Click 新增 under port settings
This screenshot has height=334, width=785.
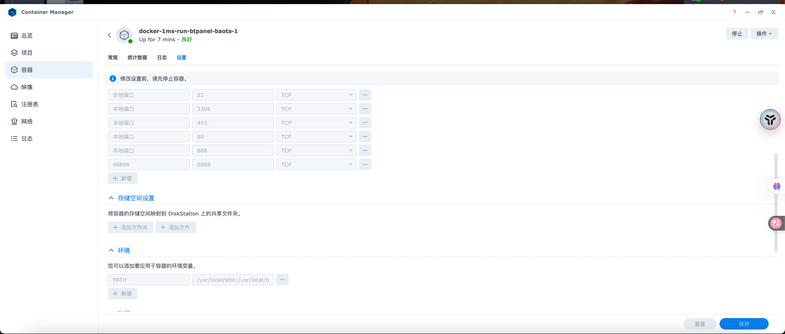click(123, 178)
